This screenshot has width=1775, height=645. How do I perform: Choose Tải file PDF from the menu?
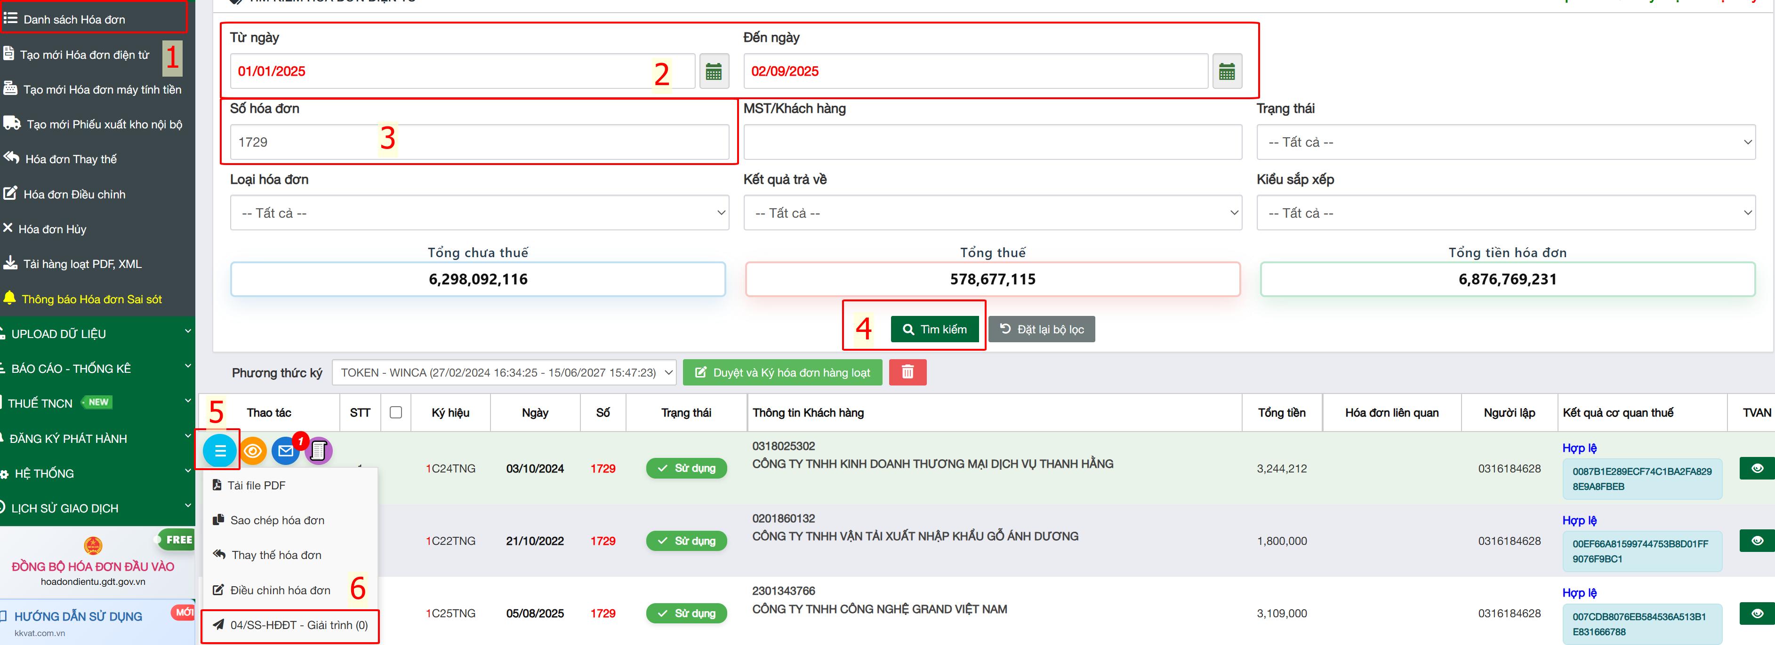[x=257, y=485]
